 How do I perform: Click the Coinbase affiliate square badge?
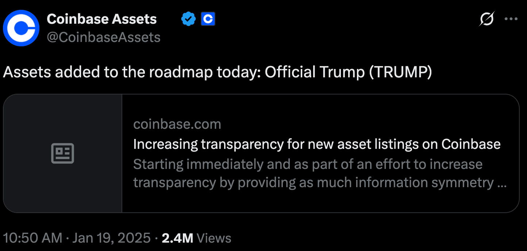208,19
